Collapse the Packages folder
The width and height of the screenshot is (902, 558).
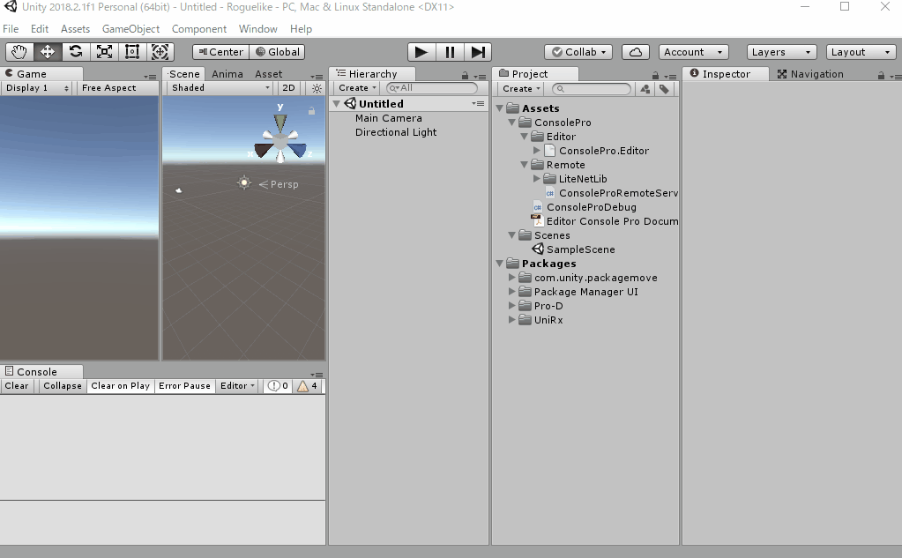500,264
